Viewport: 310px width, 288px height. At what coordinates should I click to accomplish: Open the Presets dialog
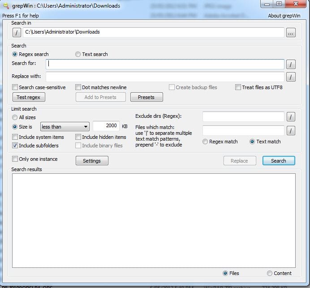(x=146, y=97)
